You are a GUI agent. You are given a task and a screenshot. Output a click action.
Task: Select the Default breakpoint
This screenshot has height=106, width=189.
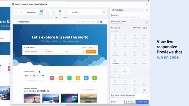tap(41, 12)
